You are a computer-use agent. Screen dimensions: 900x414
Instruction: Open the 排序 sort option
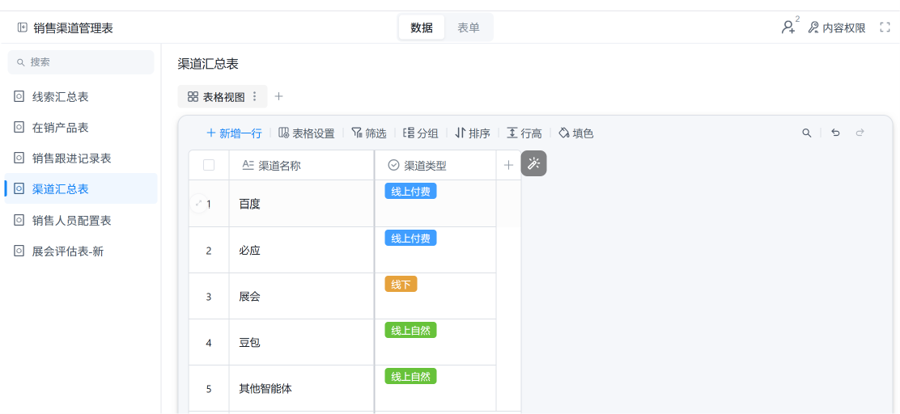[473, 133]
